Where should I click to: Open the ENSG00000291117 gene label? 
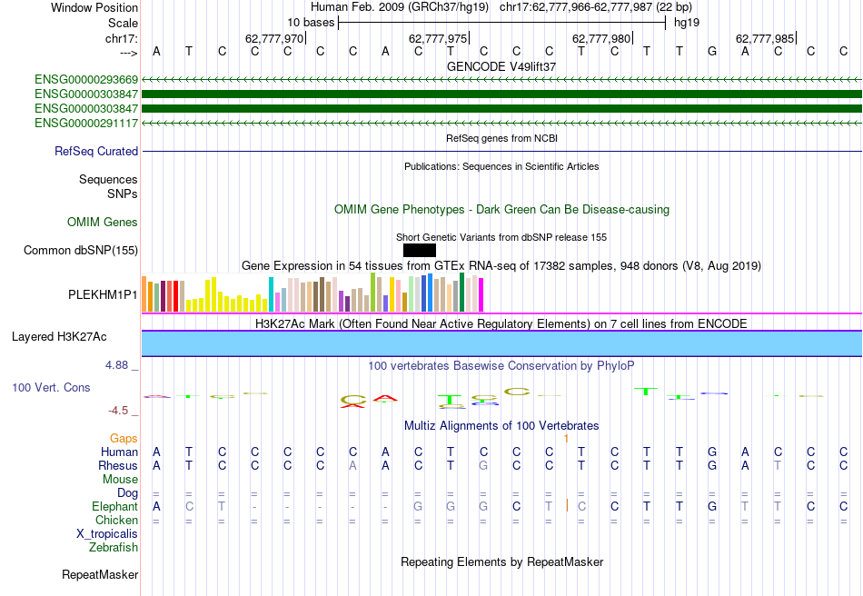(86, 124)
